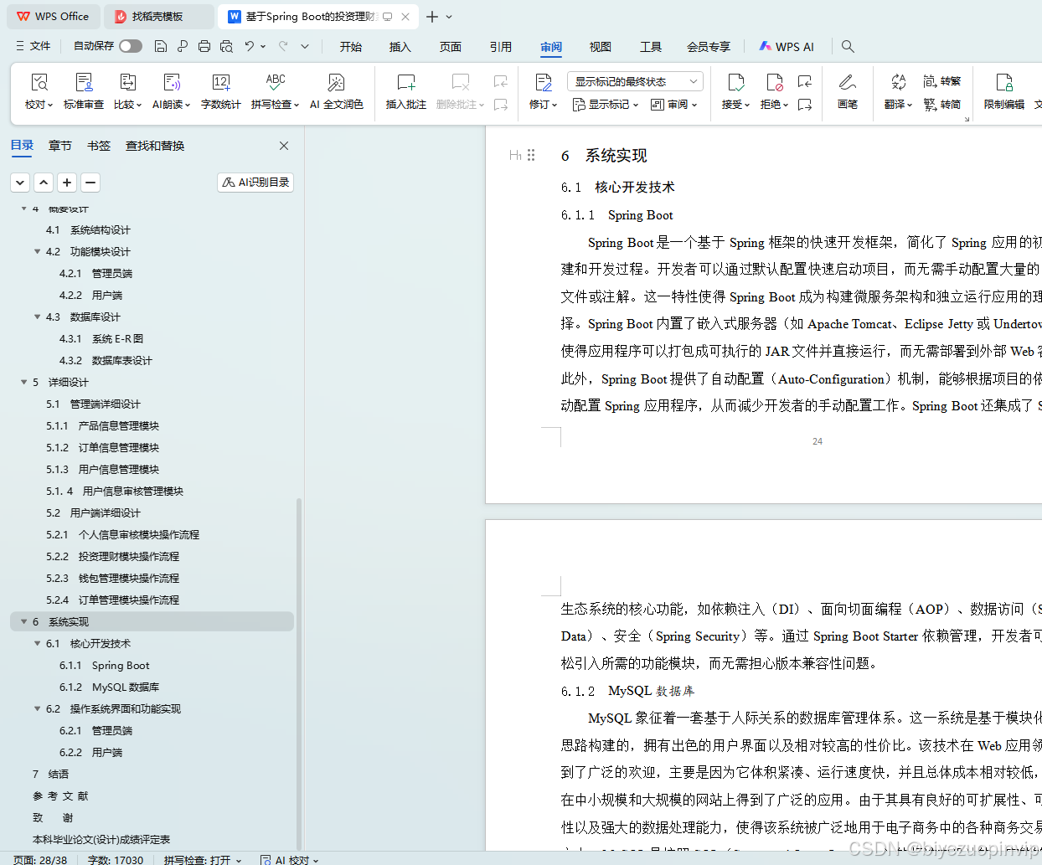Image resolution: width=1042 pixels, height=865 pixels.
Task: Click 字数: 17030 in status bar
Action: [116, 859]
